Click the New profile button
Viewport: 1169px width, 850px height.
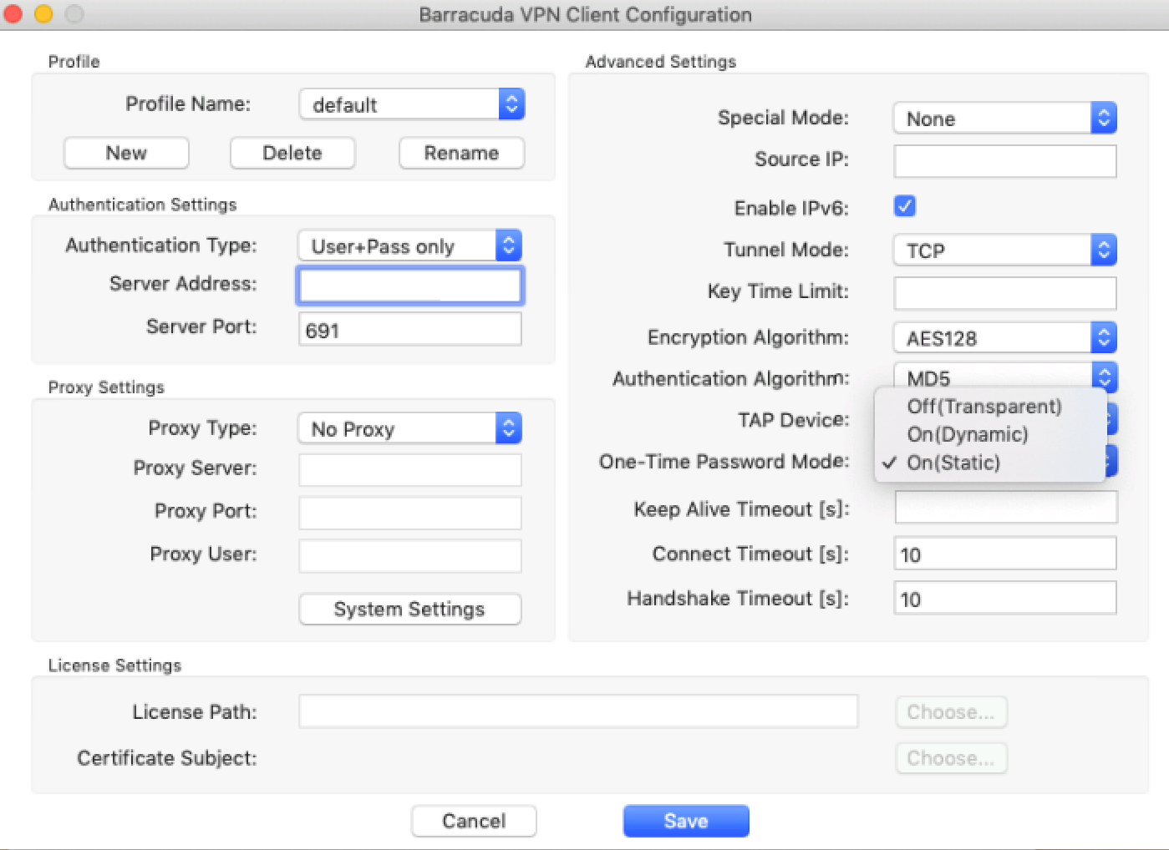tap(126, 154)
